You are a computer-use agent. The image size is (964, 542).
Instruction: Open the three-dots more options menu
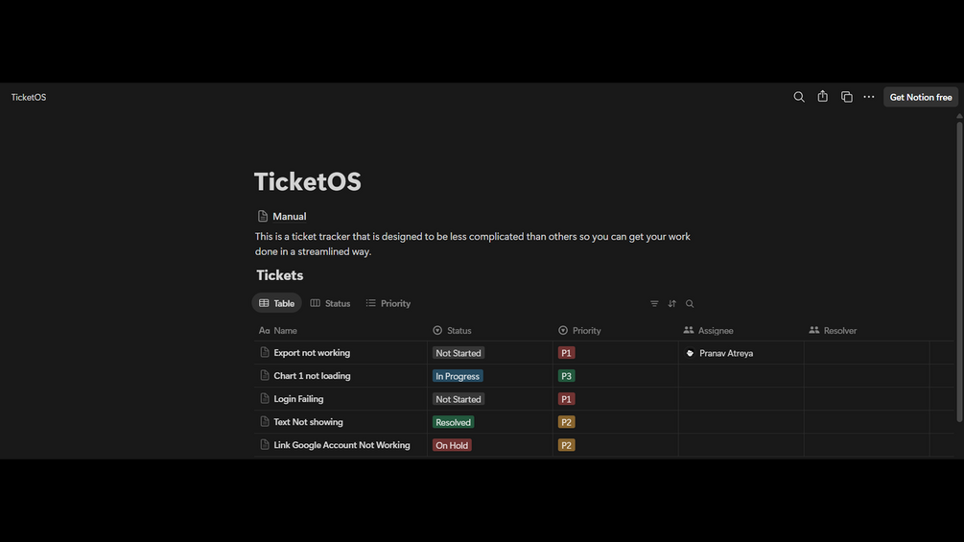(x=869, y=97)
